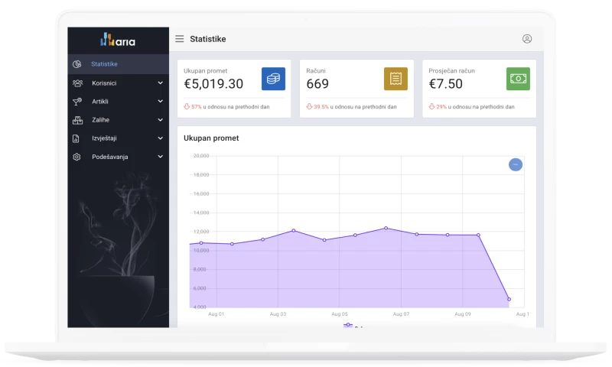Screen dimensions: 612x367
Task: Click the Izvještaji document icon
Action: [x=76, y=138]
